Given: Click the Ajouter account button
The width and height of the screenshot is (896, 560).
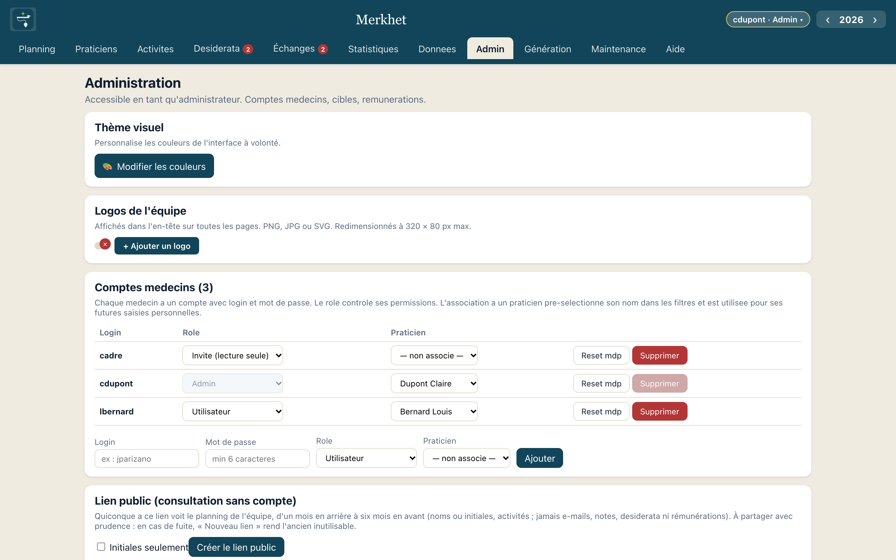Looking at the screenshot, I should point(539,458).
